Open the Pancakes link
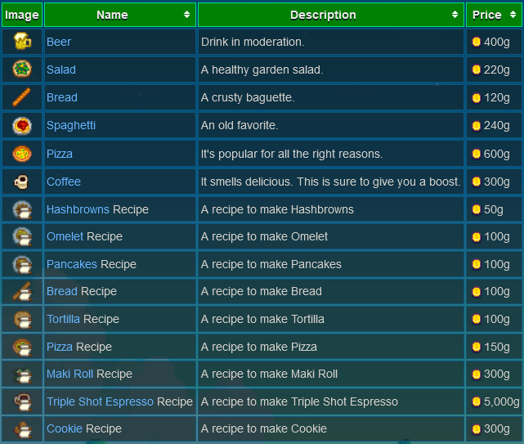This screenshot has width=524, height=444. (x=71, y=264)
